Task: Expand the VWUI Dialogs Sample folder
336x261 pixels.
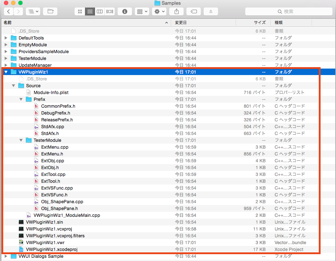Action: coord(6,256)
